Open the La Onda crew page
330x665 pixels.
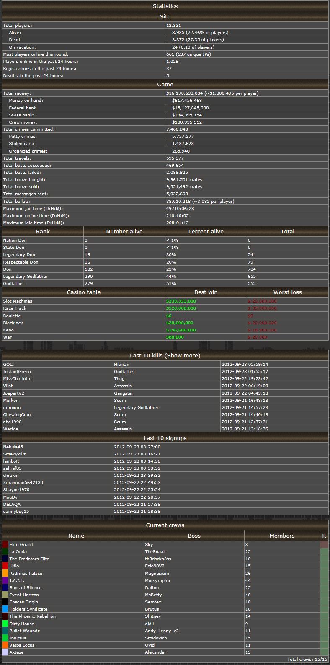pyautogui.click(x=18, y=552)
